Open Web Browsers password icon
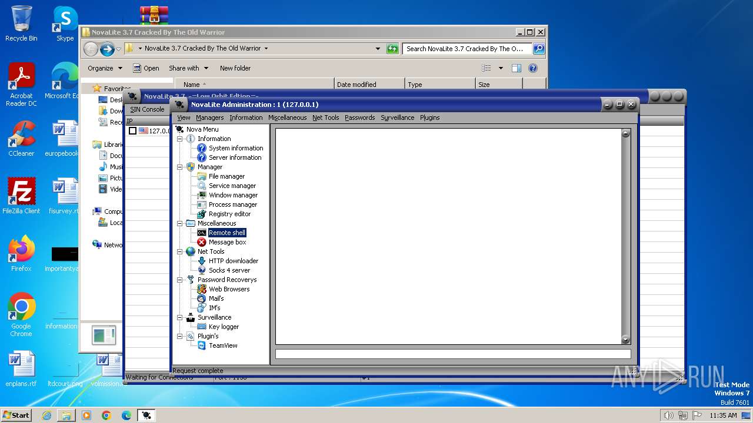 (x=202, y=289)
